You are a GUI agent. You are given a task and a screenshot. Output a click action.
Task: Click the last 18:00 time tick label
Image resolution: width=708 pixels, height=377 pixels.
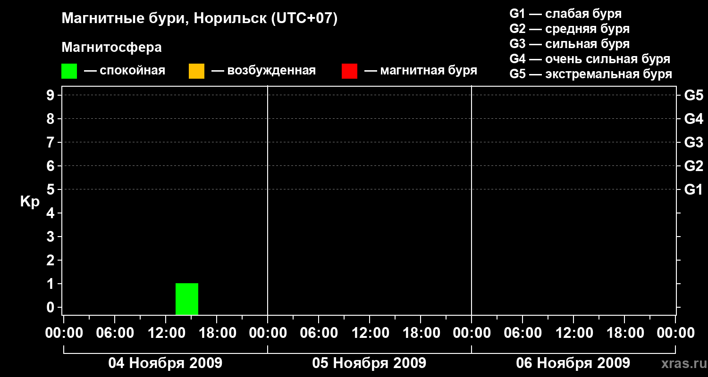[624, 333]
